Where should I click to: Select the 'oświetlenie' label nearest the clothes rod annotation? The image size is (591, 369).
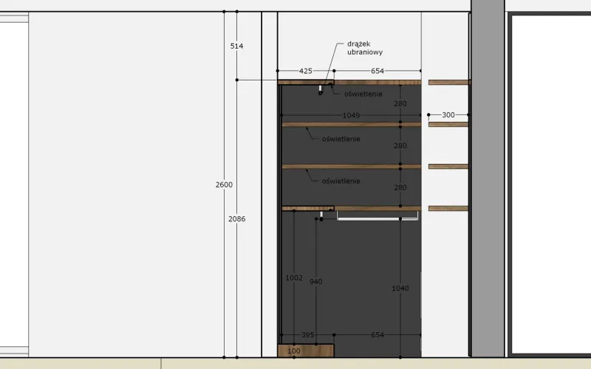[x=363, y=94]
